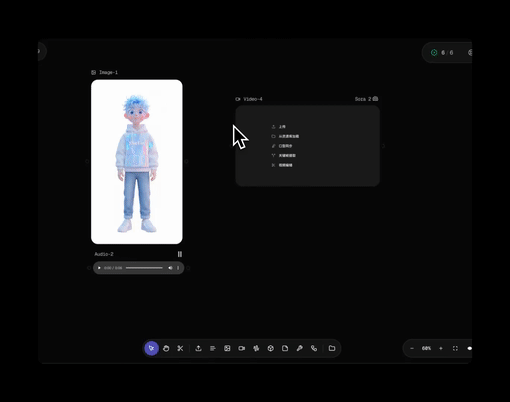This screenshot has width=510, height=402.
Task: Click the phone icon in toolbar
Action: (314, 348)
